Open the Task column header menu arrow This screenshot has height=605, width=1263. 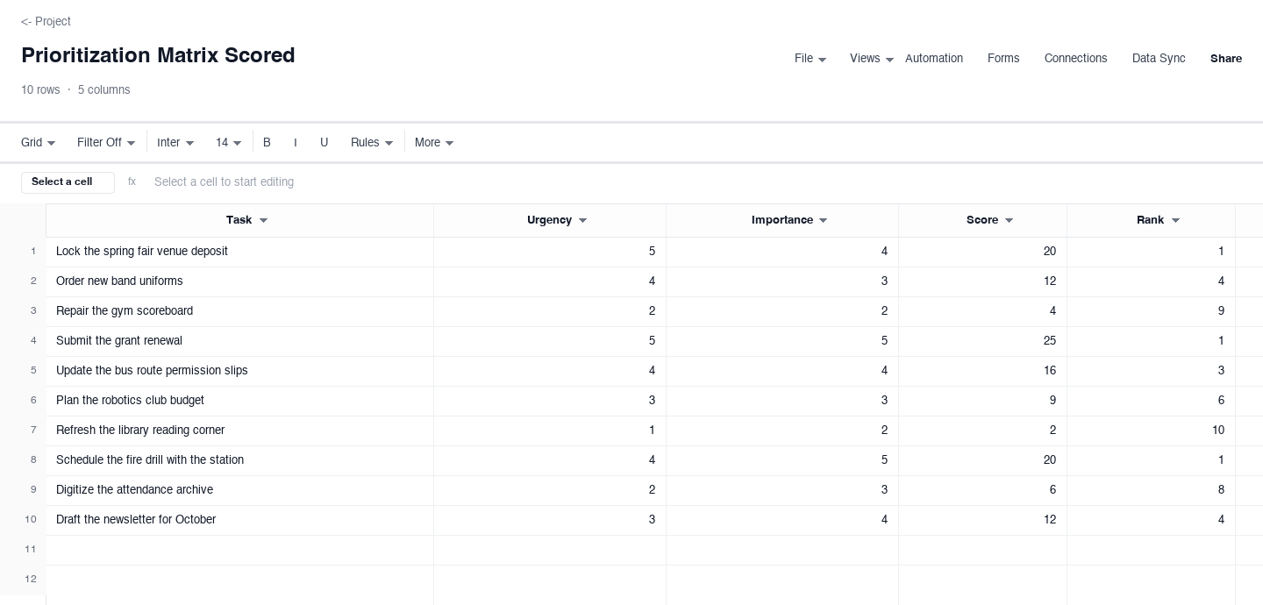[263, 221]
